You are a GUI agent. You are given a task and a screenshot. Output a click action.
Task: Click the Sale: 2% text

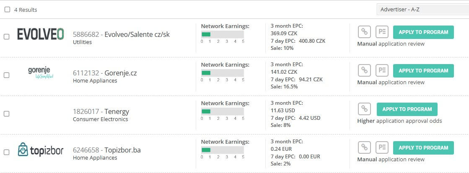pyautogui.click(x=280, y=163)
